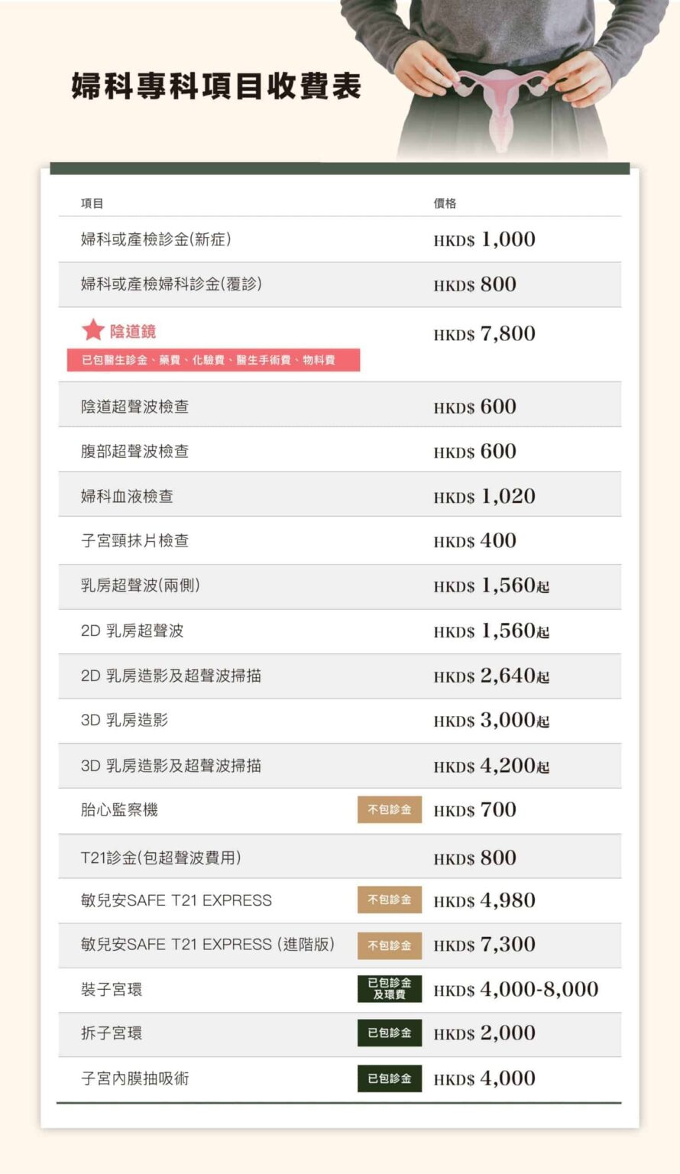Select the 婦科或產檢診金(新症) item
Image resolution: width=680 pixels, height=1174 pixels.
coord(156,239)
